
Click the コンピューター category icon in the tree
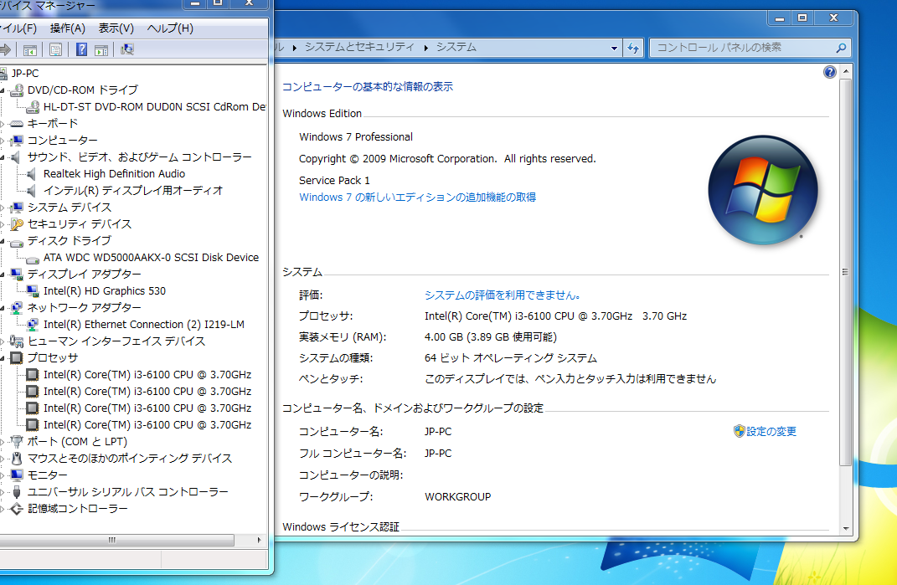pos(17,141)
